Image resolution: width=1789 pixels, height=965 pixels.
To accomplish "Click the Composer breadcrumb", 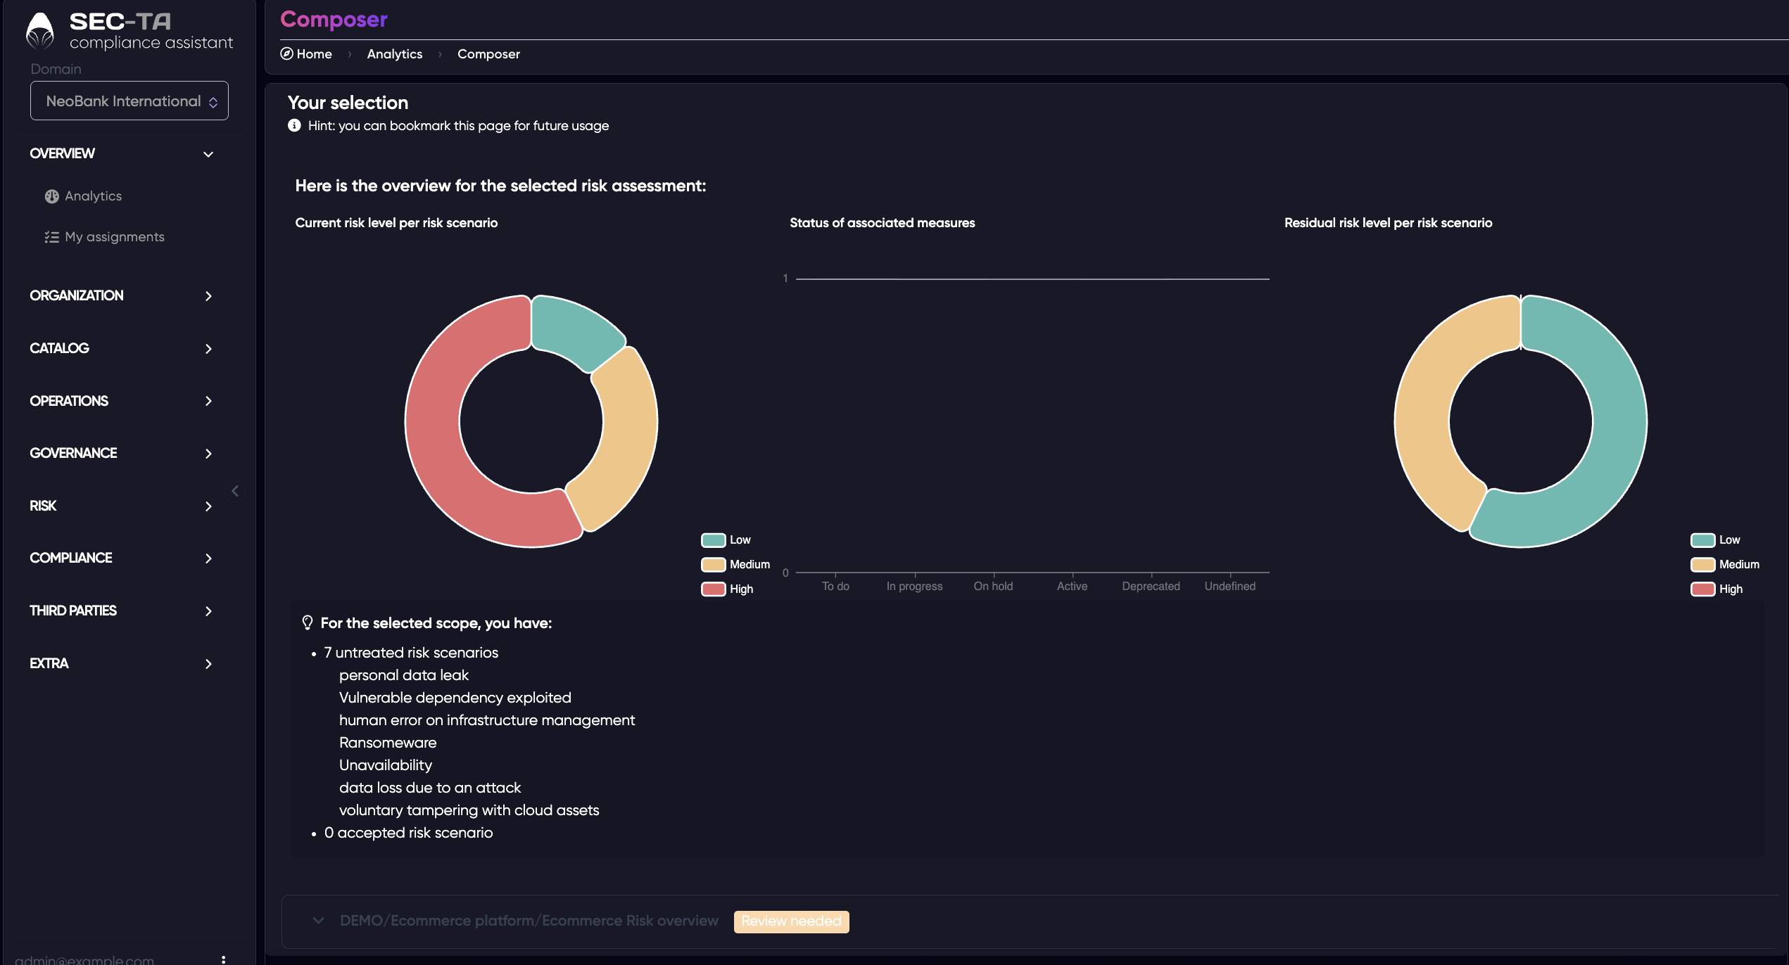I will coord(488,54).
